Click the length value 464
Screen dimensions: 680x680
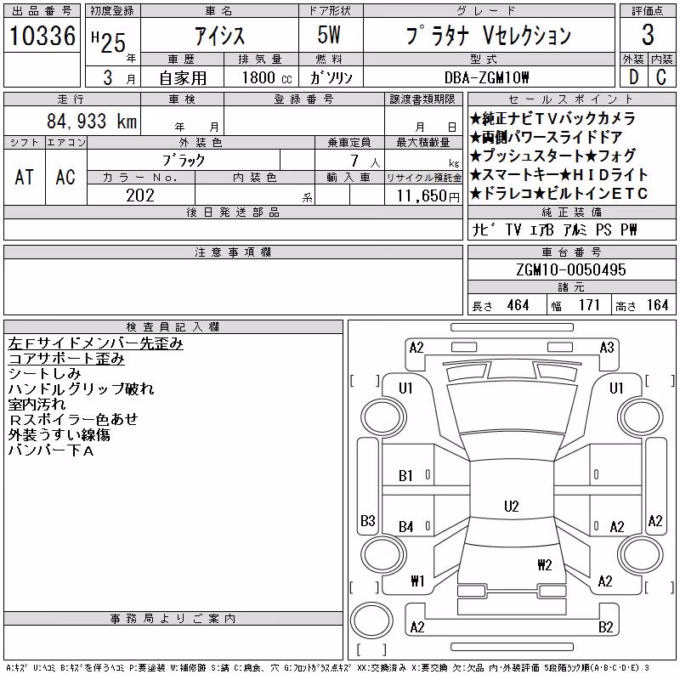[518, 305]
